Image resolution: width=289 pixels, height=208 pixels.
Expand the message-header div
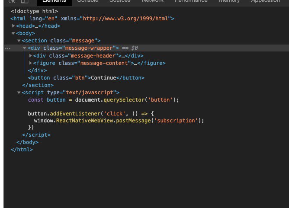[31, 55]
